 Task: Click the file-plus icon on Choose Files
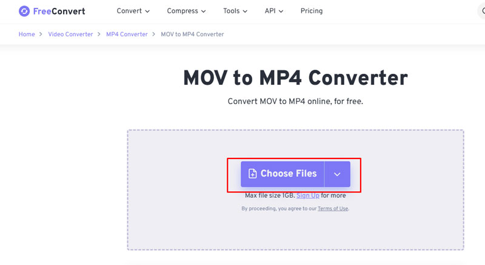(253, 174)
